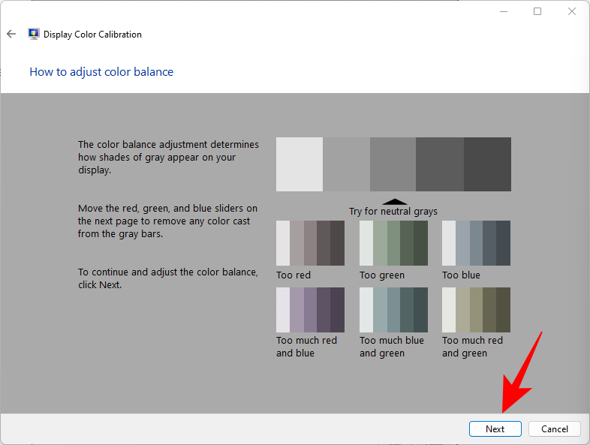Select the Too green sample image
590x445 pixels.
pos(393,242)
